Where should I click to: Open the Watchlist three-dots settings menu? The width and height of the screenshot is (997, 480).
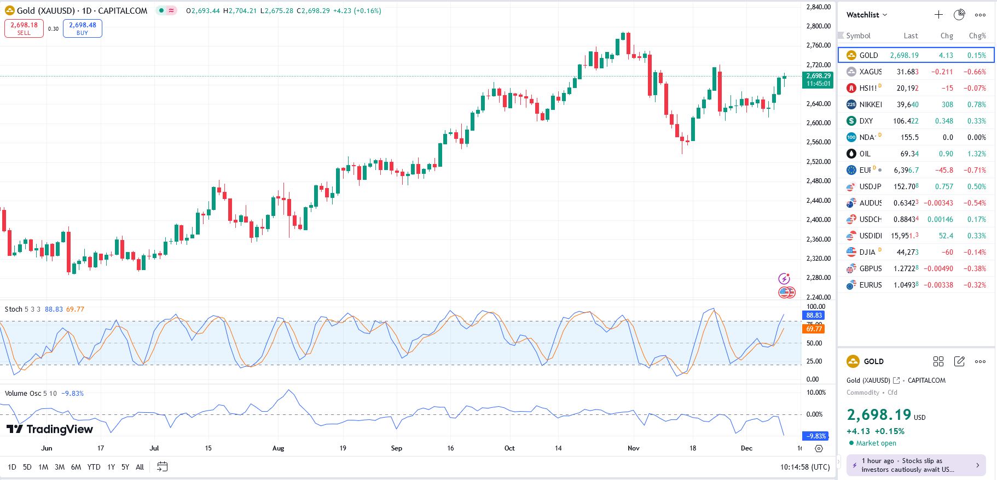coord(980,15)
